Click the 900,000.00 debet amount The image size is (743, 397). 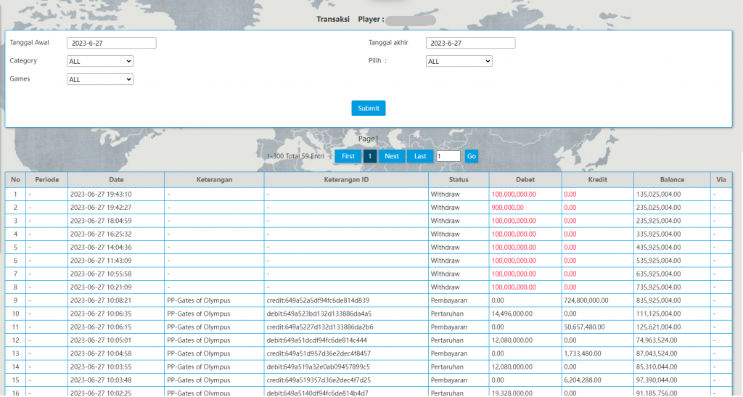[x=507, y=208]
